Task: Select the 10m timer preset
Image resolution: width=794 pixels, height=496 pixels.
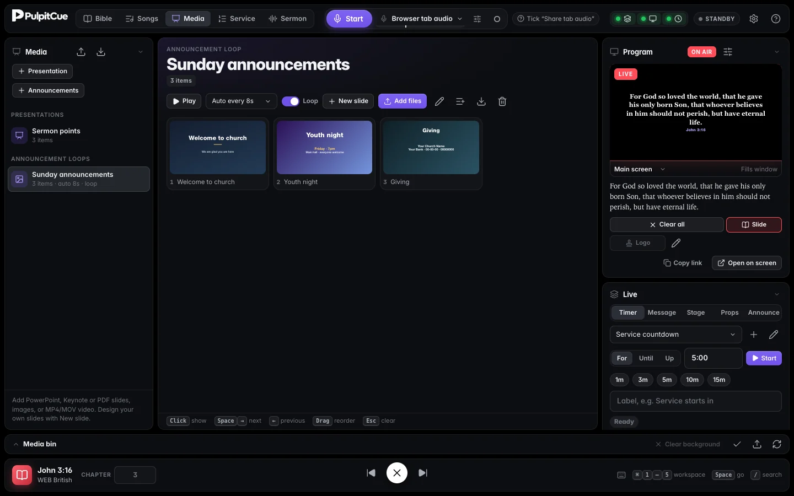Action: [693, 380]
